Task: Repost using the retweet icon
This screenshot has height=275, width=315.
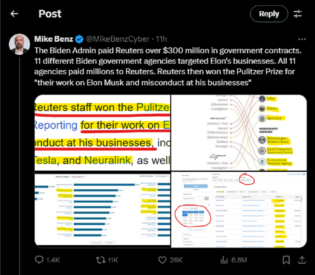Action: coord(100,260)
